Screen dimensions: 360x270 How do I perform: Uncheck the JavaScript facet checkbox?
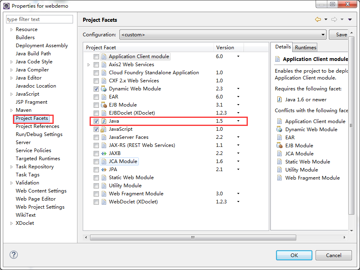(x=96, y=129)
